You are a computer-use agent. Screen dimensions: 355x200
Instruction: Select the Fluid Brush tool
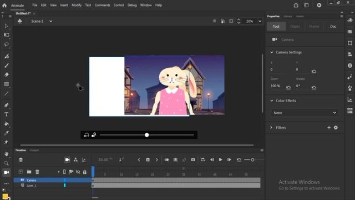click(x=6, y=56)
